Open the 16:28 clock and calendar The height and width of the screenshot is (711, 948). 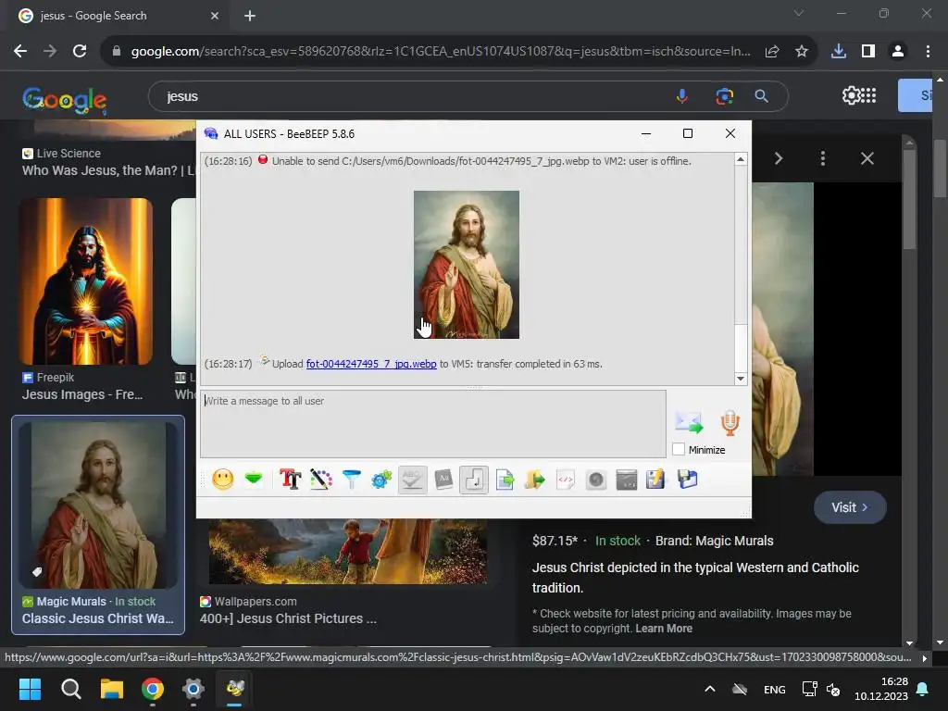881,689
